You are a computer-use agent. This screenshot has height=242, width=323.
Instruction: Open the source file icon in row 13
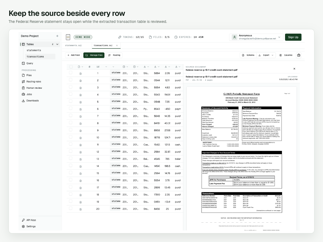80,159
